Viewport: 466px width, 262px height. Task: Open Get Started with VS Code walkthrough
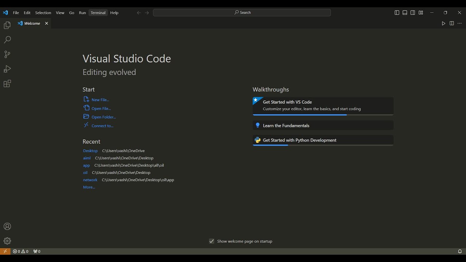[323, 106]
